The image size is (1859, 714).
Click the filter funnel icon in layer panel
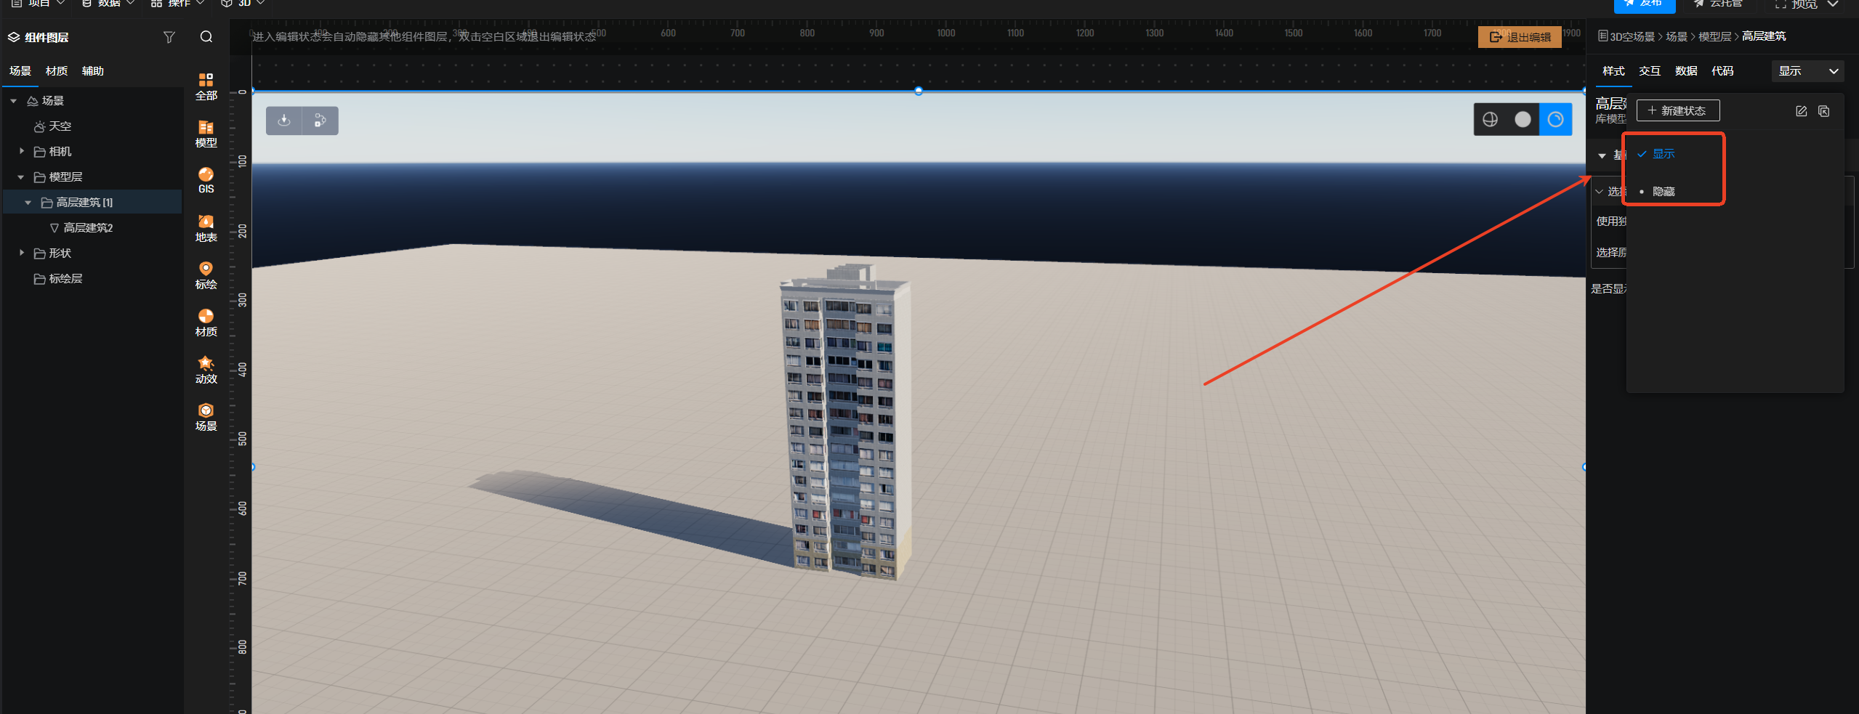click(169, 37)
